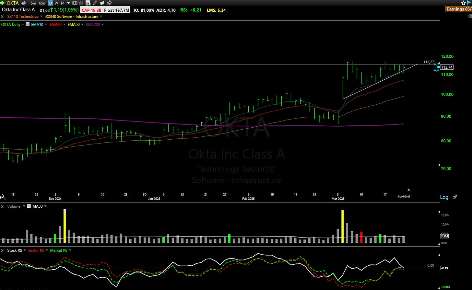Click the 115,27 horizontal line label
The image size is (472, 290).
[429, 62]
